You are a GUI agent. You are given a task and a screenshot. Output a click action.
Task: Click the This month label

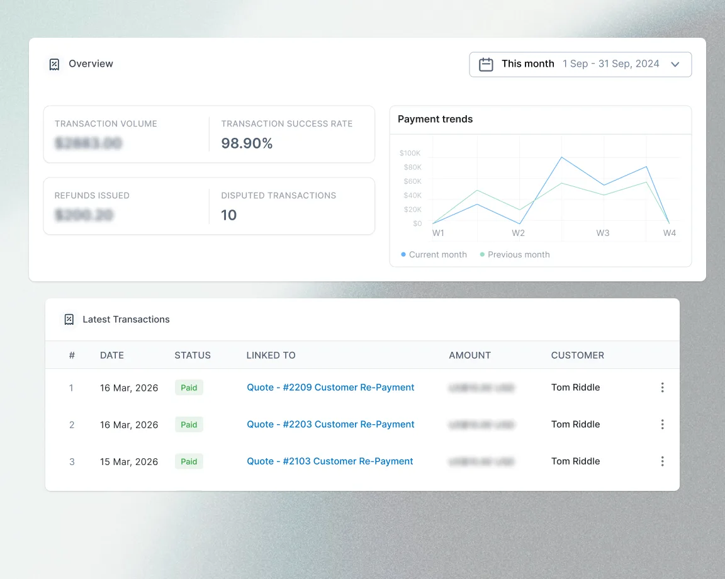(527, 64)
